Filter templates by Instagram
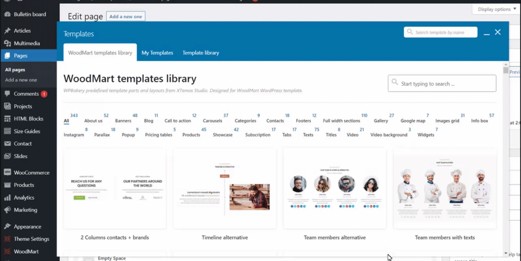 coord(74,135)
